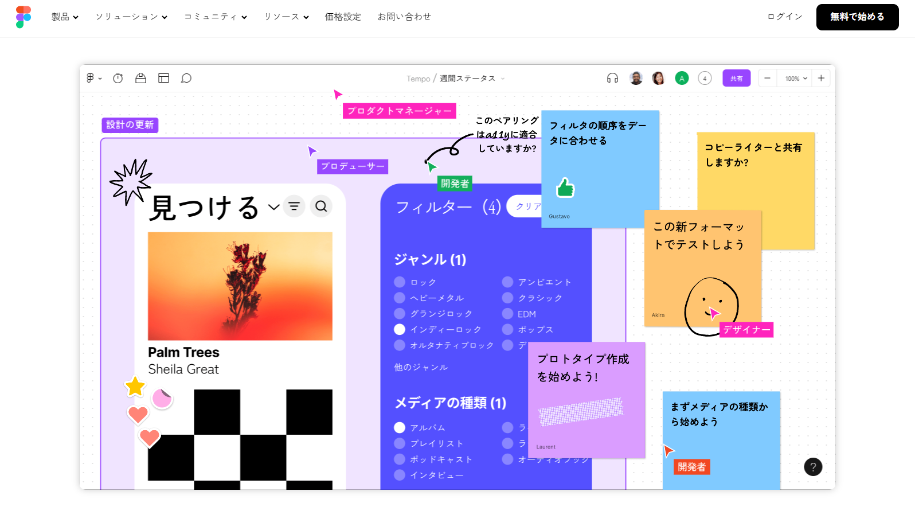915x507 pixels.
Task: Click the ログイン link
Action: click(x=785, y=17)
